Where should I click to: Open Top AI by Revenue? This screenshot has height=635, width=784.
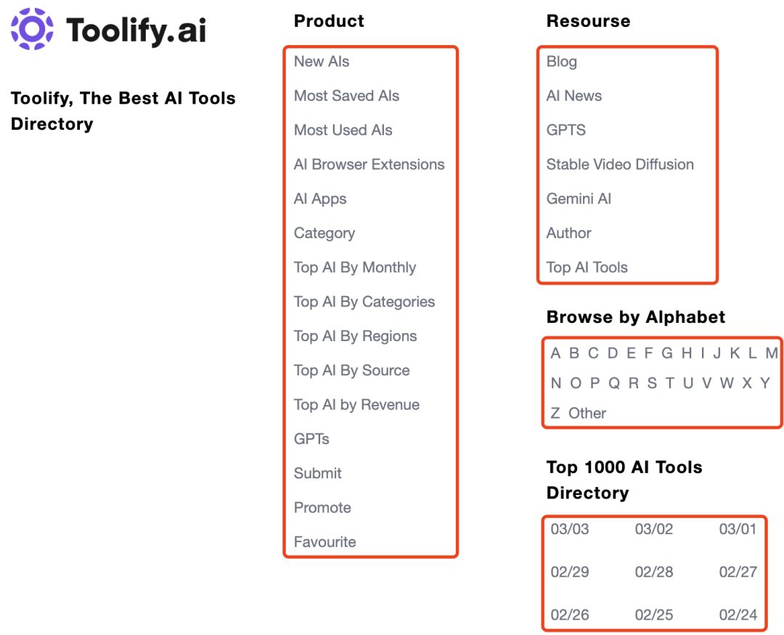click(356, 405)
